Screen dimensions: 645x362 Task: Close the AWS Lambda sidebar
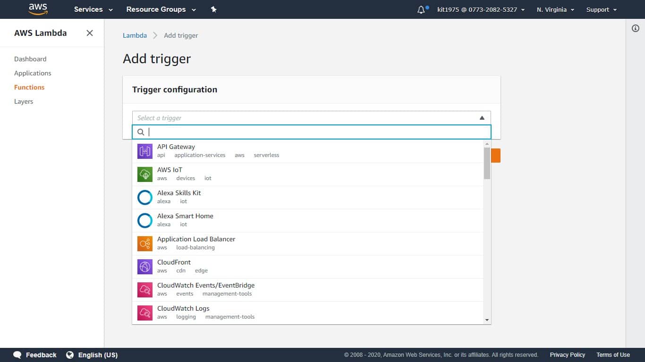90,33
